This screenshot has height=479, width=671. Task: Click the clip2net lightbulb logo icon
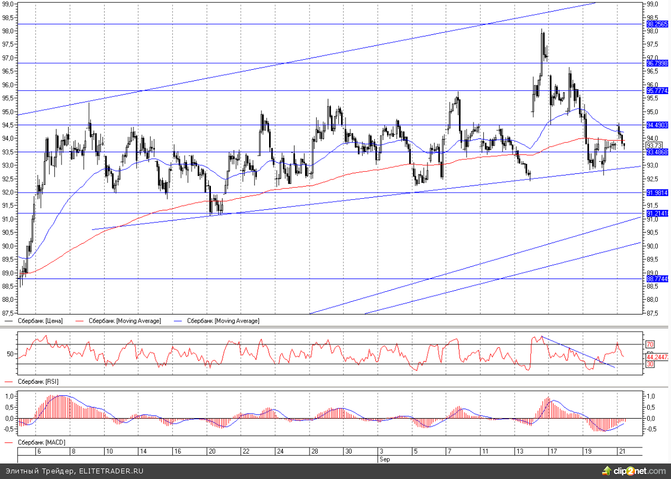click(607, 471)
